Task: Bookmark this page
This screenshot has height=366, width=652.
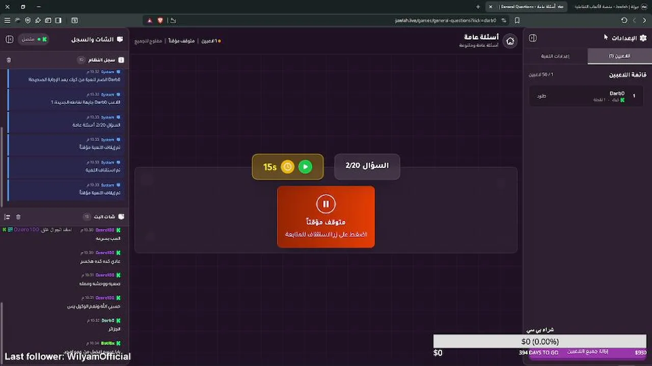Action: click(517, 20)
